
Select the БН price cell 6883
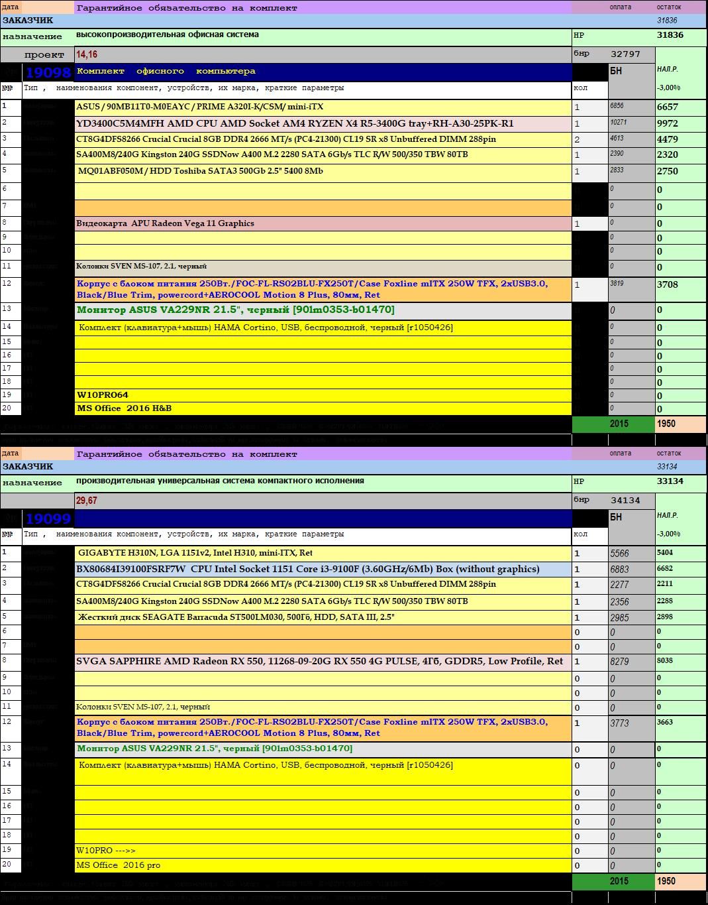click(632, 569)
